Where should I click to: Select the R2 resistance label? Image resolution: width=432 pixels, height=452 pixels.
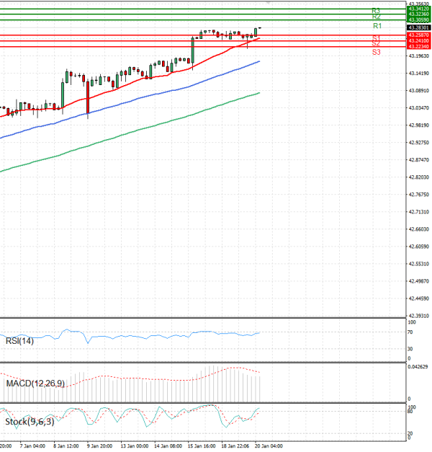click(x=377, y=17)
